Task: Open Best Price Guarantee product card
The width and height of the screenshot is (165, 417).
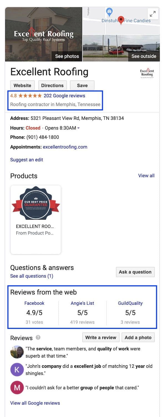Action: [35, 220]
